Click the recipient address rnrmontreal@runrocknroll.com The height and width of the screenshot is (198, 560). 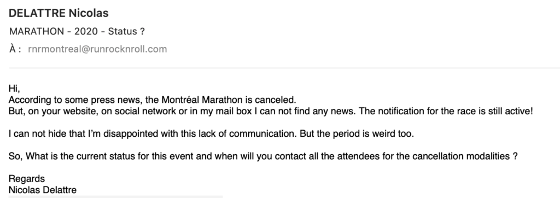tap(97, 49)
